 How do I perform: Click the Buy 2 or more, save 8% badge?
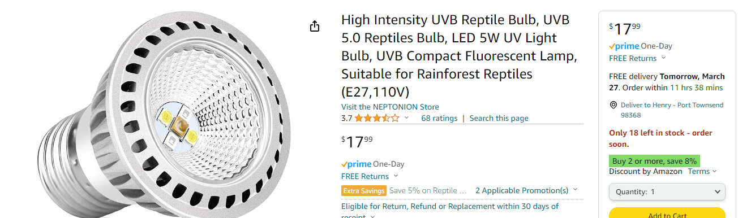pyautogui.click(x=655, y=161)
